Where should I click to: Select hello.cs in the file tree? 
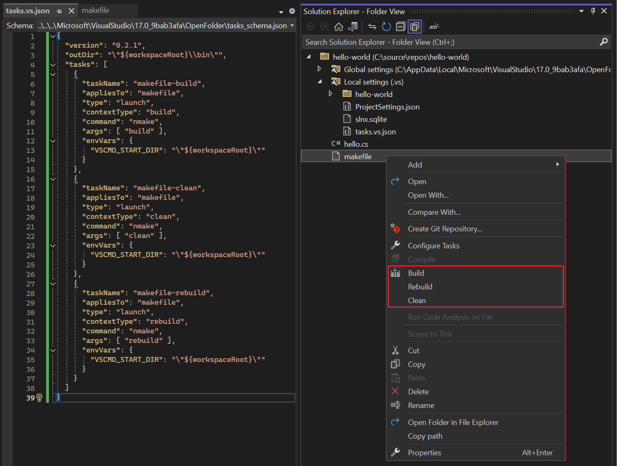click(x=356, y=144)
